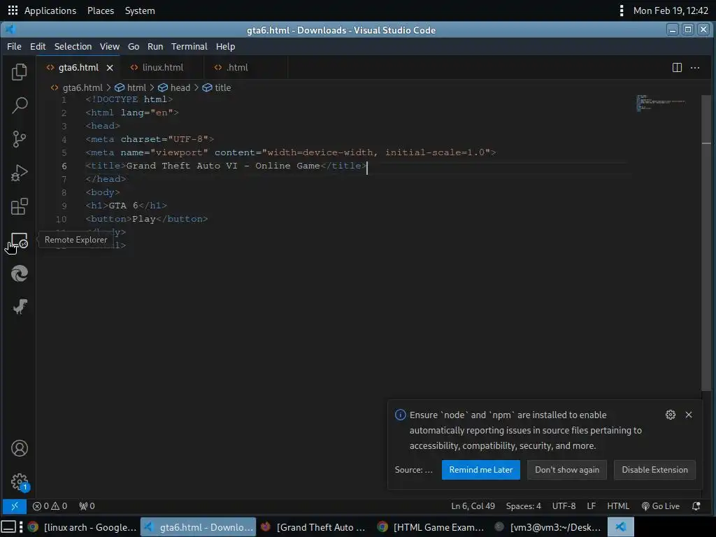Switch to Grand Theft Auto Firefox taskbar window
Viewport: 716px width, 537px height.
click(x=314, y=527)
